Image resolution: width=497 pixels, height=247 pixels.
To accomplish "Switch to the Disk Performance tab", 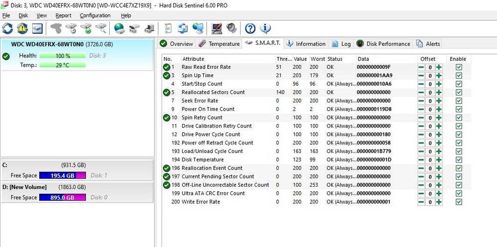I will pyautogui.click(x=383, y=44).
